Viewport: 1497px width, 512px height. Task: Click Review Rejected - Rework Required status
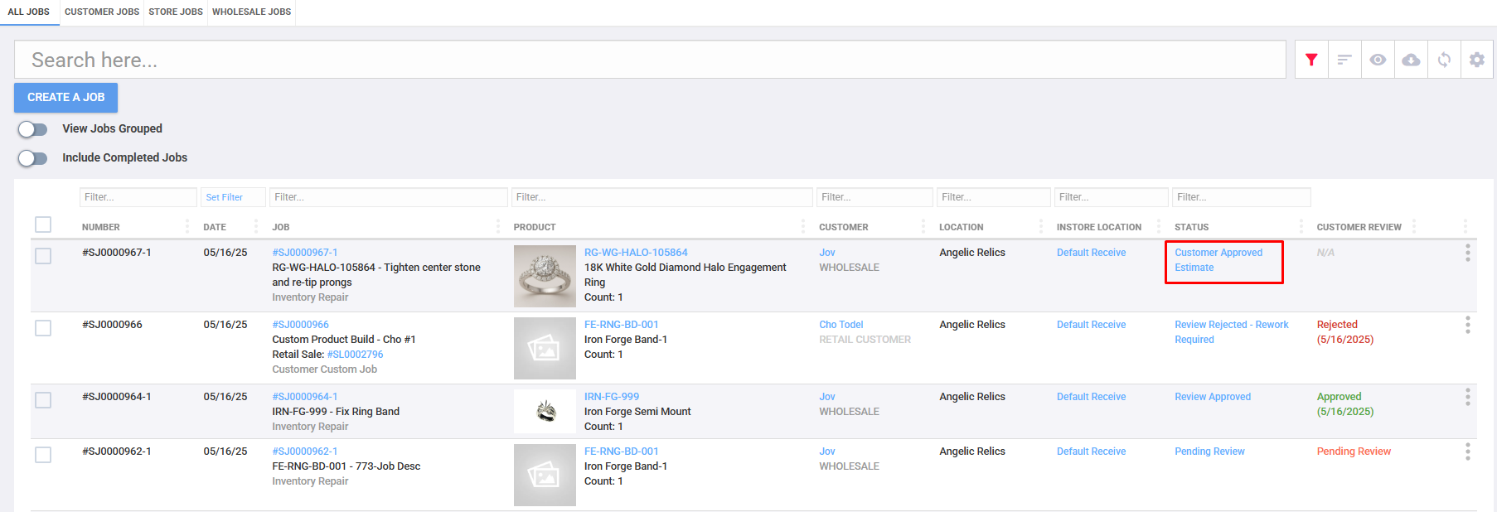click(1232, 332)
